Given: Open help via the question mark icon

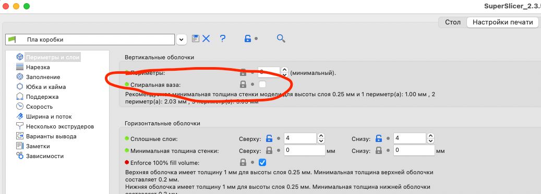Looking at the screenshot, I should 223,38.
